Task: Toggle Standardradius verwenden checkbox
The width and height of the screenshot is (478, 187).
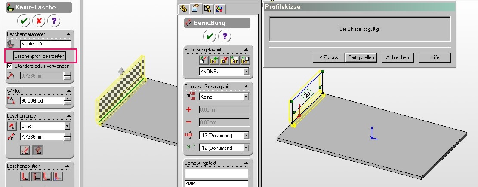Action: 10,66
